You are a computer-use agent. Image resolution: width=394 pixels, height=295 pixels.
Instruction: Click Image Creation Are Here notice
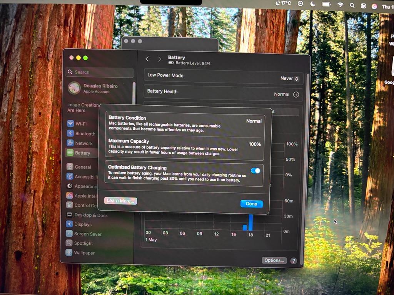pos(83,108)
